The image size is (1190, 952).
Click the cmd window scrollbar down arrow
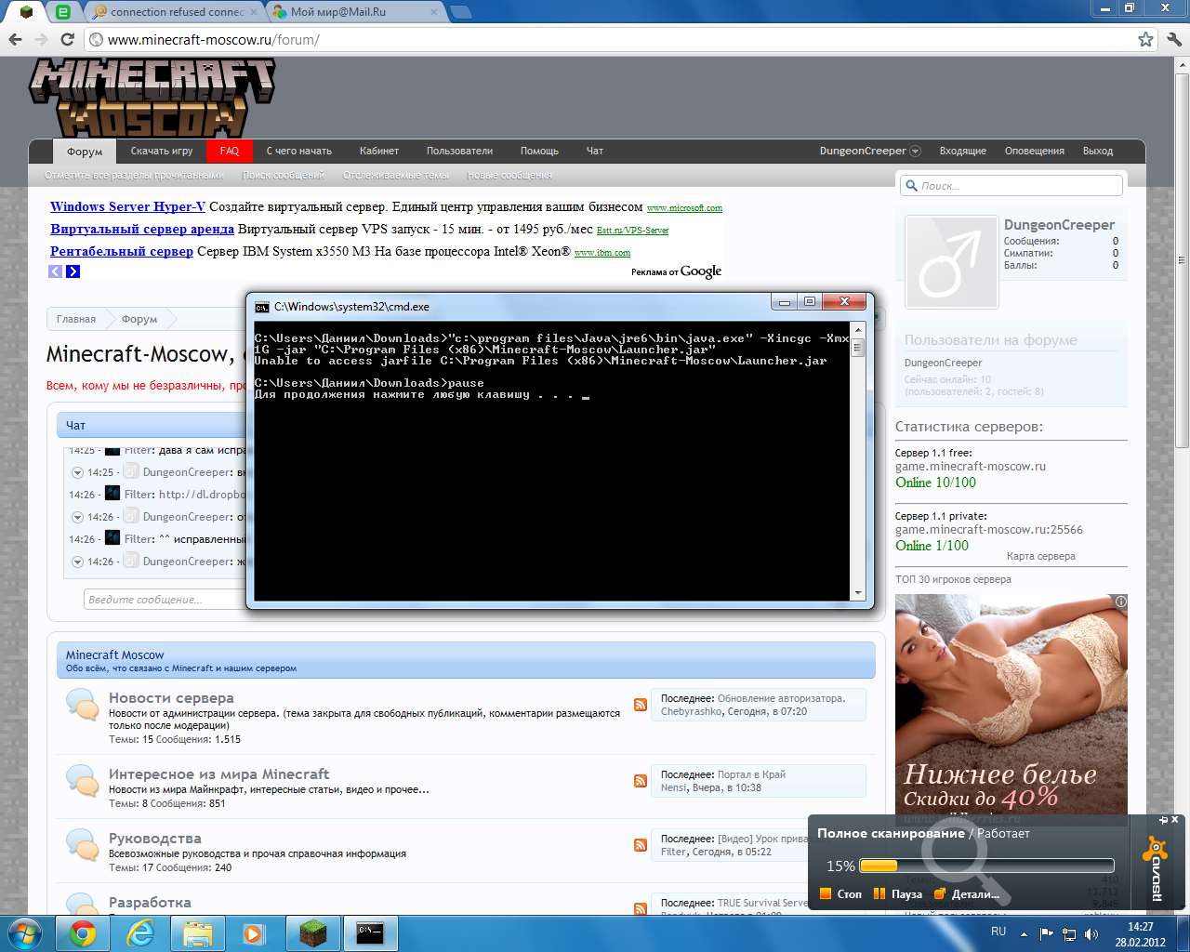point(858,592)
